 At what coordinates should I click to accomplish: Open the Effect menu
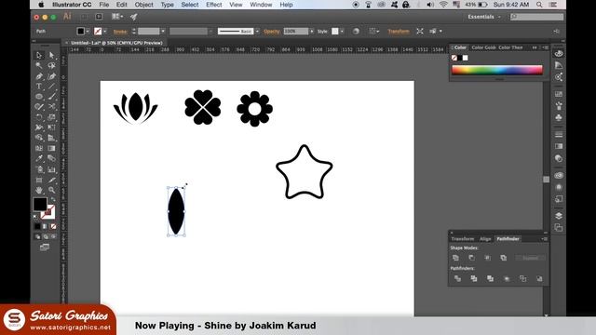coord(213,5)
